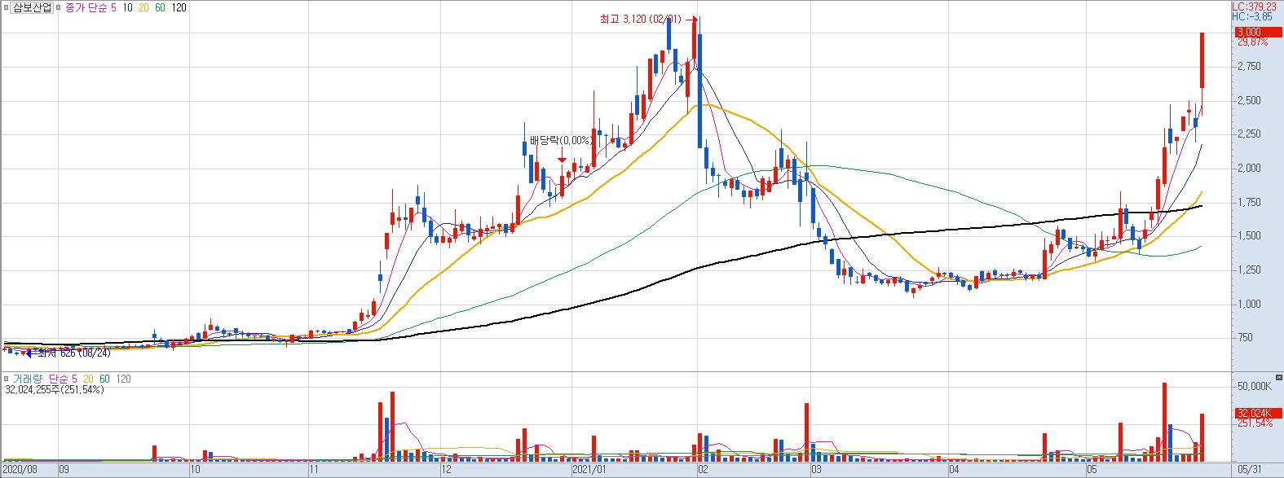Click the 02 month axis label
Viewport: 1284px width, 478px height.
point(702,470)
